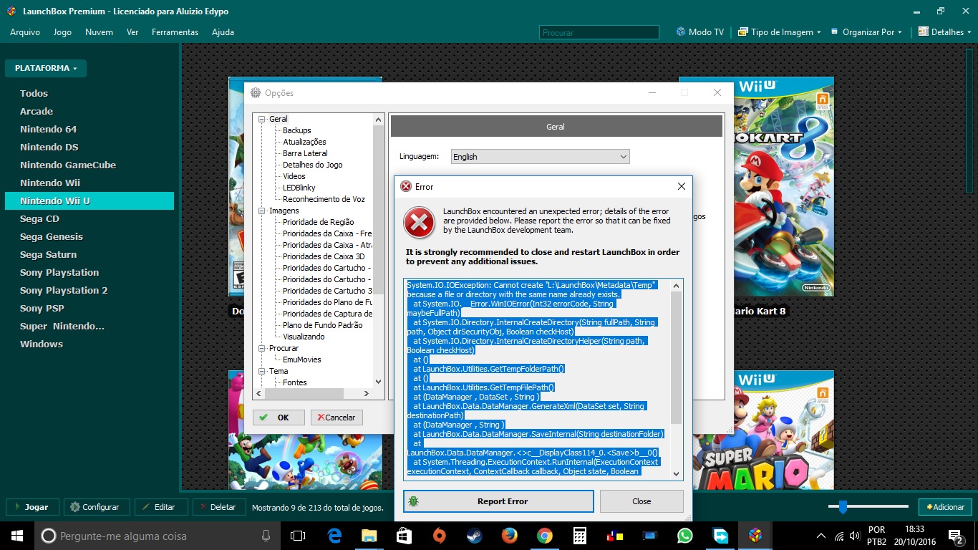Viewport: 978px width, 550px height.
Task: Open Nuvem menu
Action: [99, 32]
